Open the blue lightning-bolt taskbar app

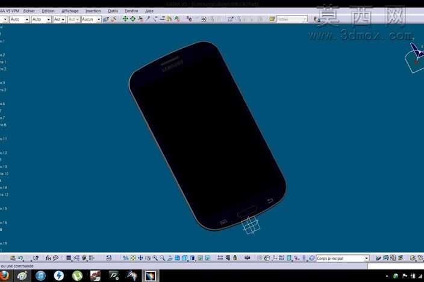(x=58, y=276)
